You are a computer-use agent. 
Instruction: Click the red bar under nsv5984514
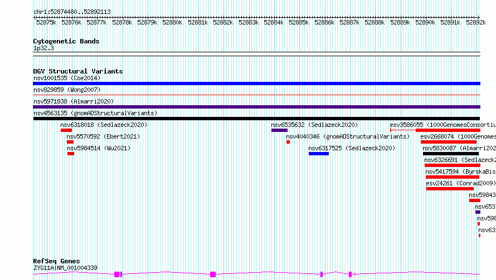click(71, 154)
